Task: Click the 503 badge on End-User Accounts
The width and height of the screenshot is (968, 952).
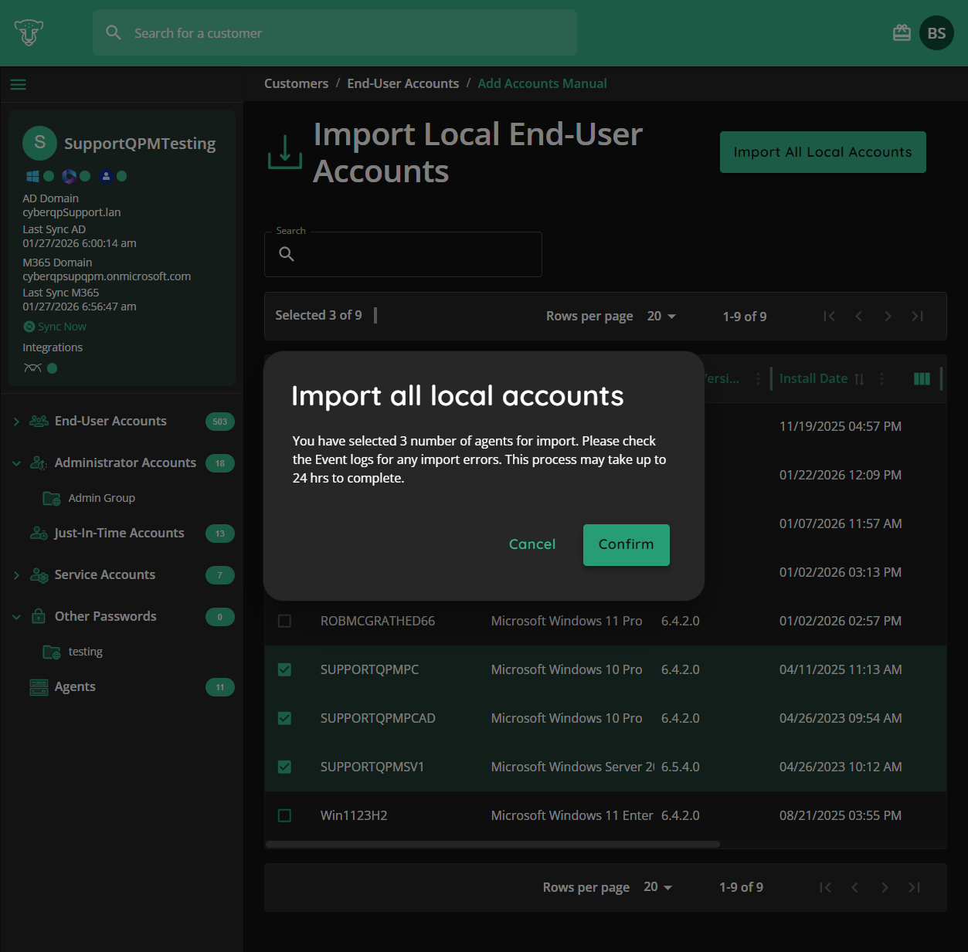Action: click(x=220, y=422)
